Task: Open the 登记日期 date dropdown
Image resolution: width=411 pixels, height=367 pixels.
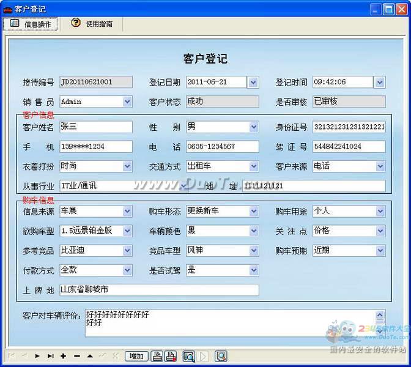Action: [x=253, y=83]
